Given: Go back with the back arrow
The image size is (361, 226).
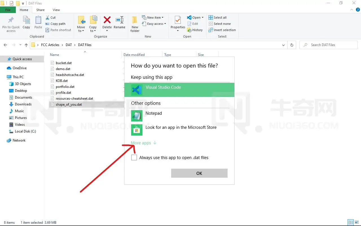Looking at the screenshot, I should click(5, 45).
